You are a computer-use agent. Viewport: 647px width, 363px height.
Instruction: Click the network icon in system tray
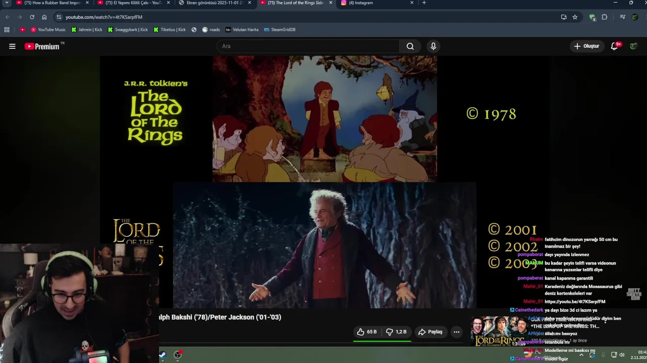[615, 354]
